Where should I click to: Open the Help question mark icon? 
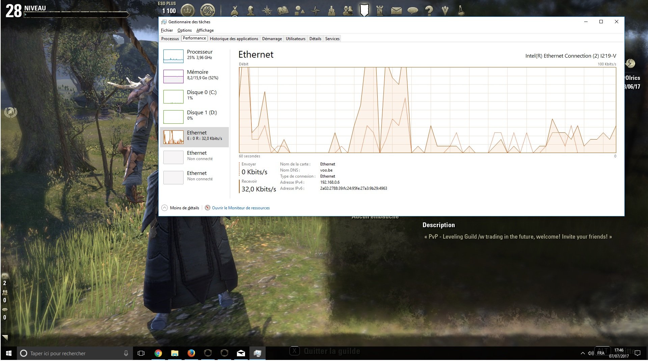click(x=429, y=11)
